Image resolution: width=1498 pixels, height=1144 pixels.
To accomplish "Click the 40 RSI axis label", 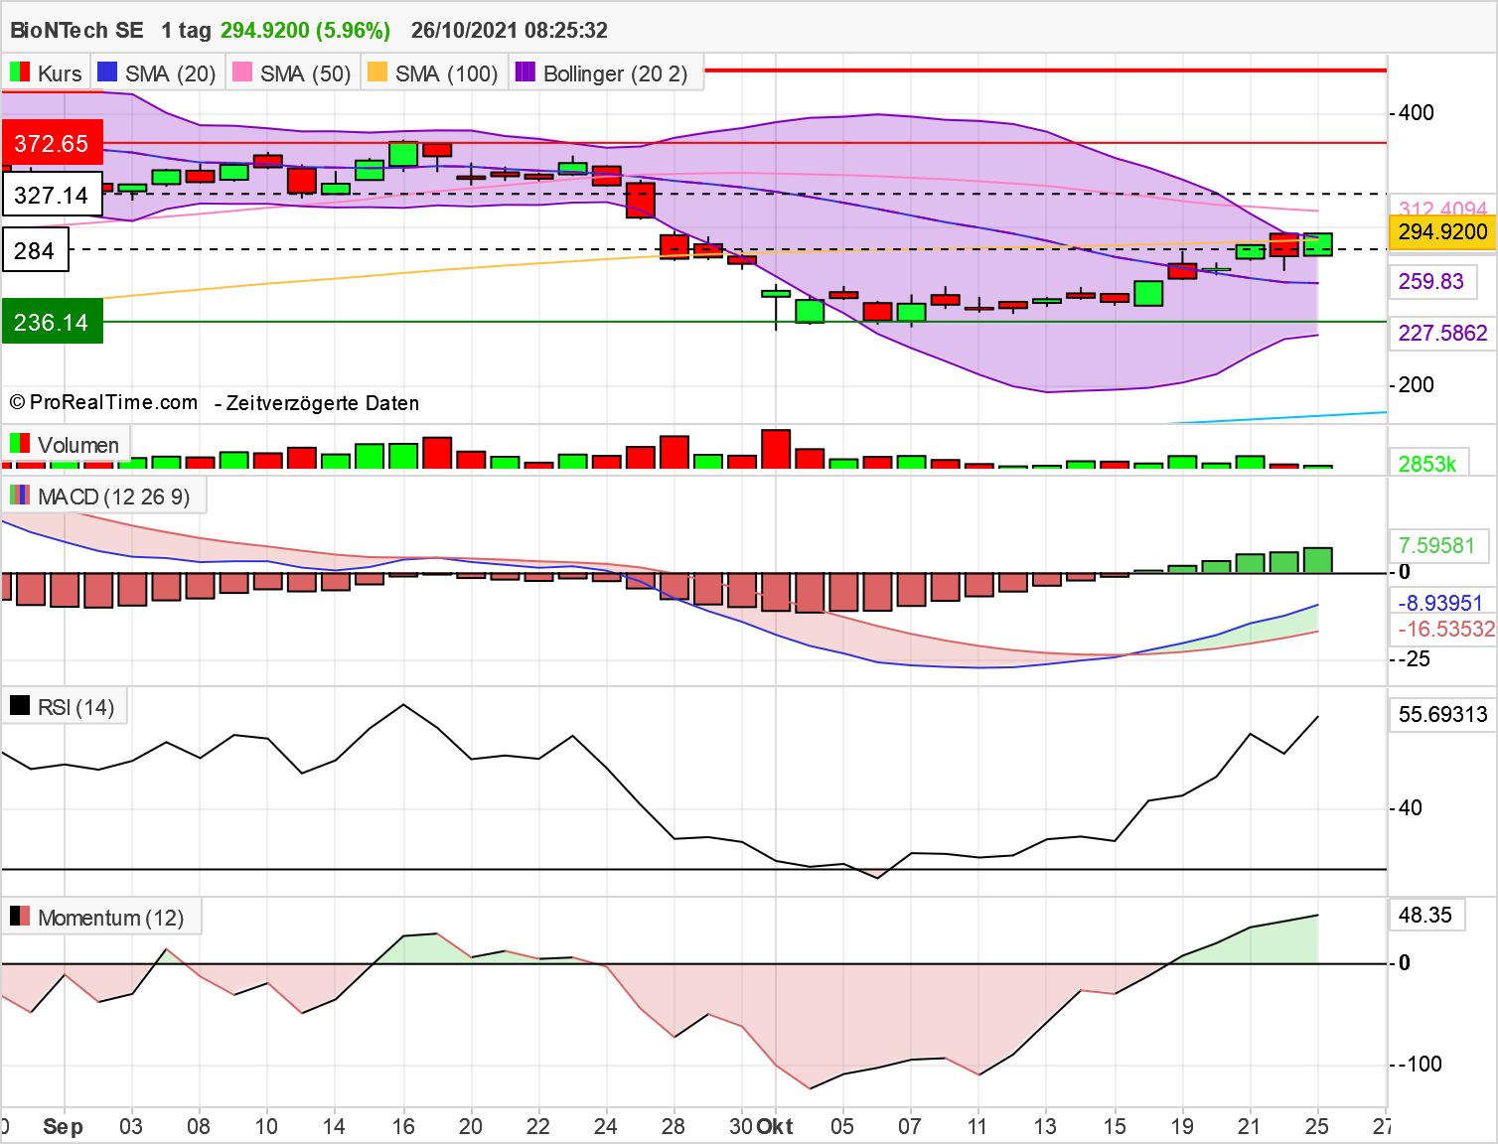I will click(1411, 808).
